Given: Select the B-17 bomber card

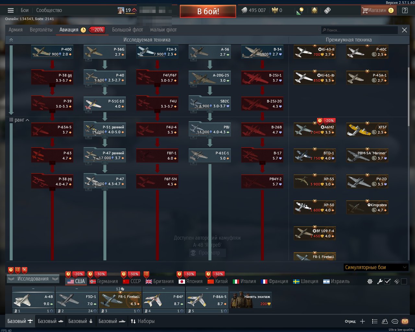Looking at the screenshot, I should (x=262, y=156).
